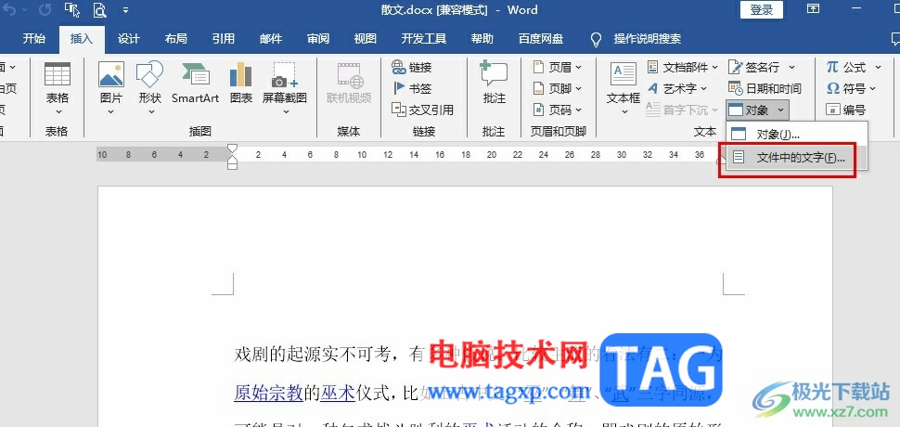Click the hanging indent marker on the ruler
This screenshot has width=900, height=427.
coord(232,160)
